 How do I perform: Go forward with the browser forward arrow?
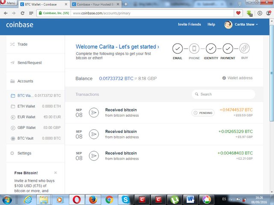coord(14,13)
